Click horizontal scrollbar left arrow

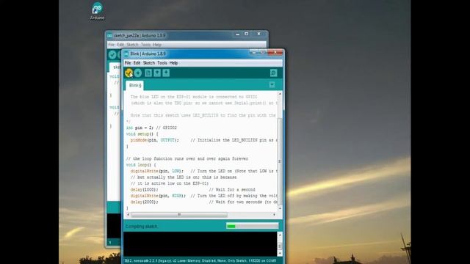[128, 215]
